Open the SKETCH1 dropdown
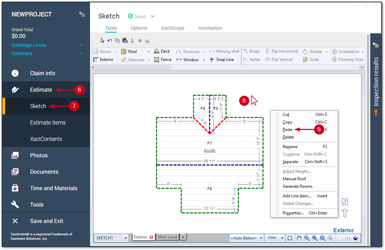385x250 pixels. 126,238
